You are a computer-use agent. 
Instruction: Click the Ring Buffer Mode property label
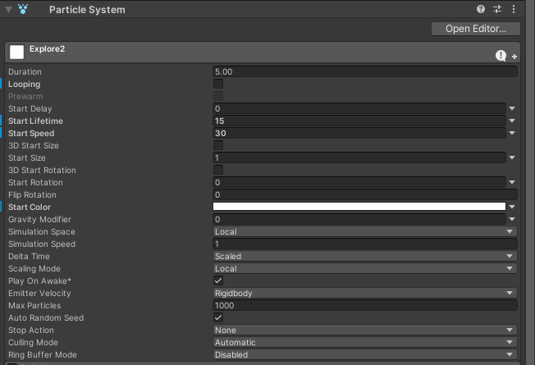coord(43,355)
